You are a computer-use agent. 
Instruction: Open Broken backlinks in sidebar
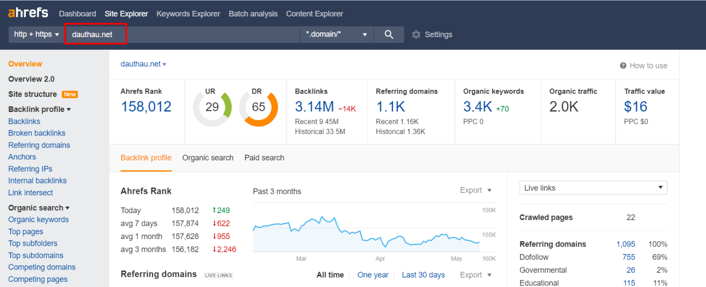37,133
